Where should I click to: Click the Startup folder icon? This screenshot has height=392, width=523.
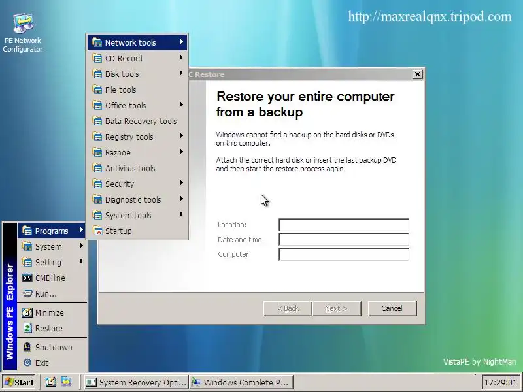(x=97, y=231)
